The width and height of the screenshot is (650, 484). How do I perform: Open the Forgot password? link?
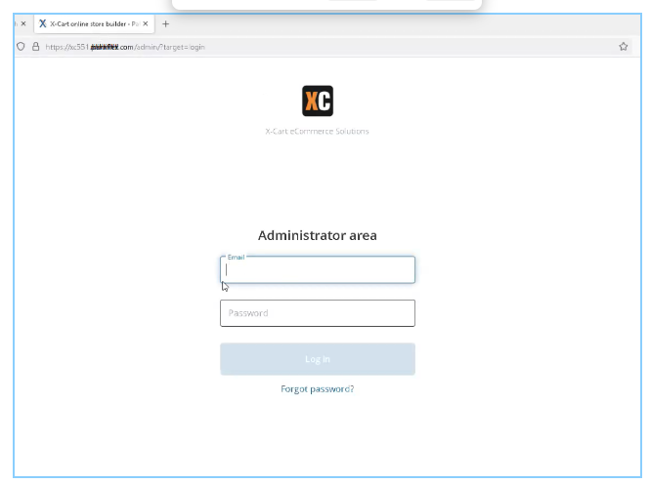(x=317, y=388)
